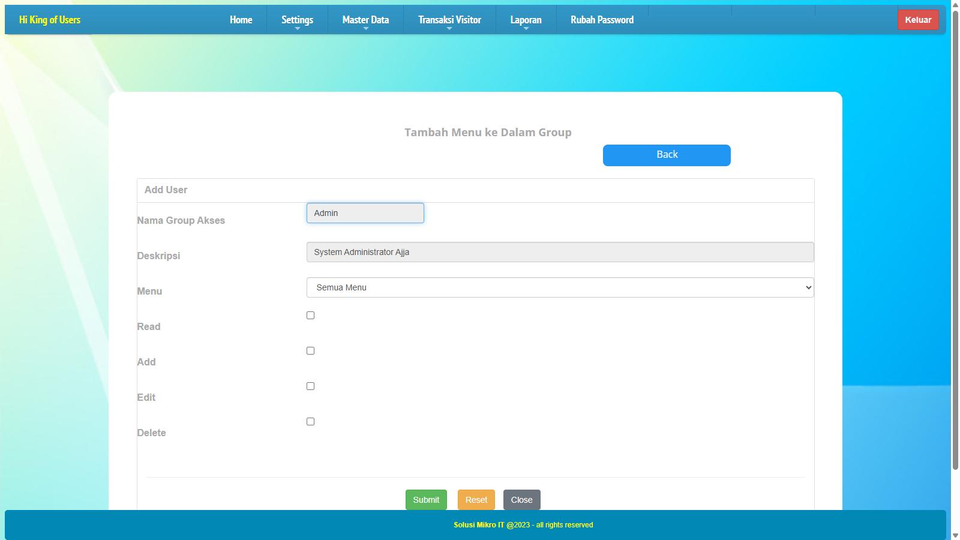960x540 pixels.
Task: Enable the Add permission checkbox
Action: tap(310, 351)
